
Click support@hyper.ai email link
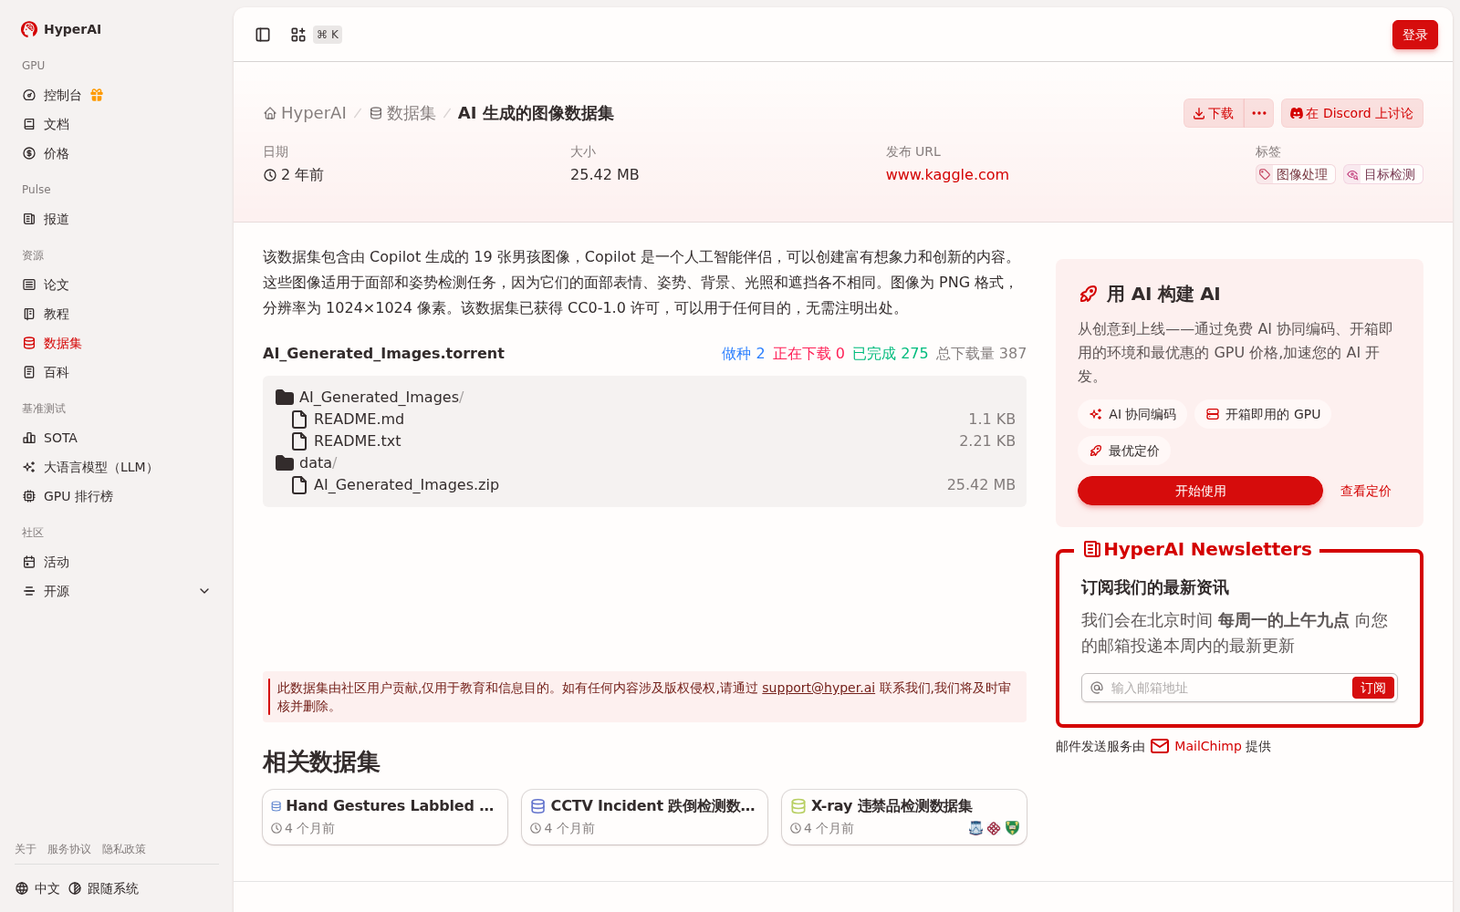[819, 688]
